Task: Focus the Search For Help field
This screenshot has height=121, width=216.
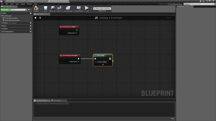Action: click(x=202, y=4)
